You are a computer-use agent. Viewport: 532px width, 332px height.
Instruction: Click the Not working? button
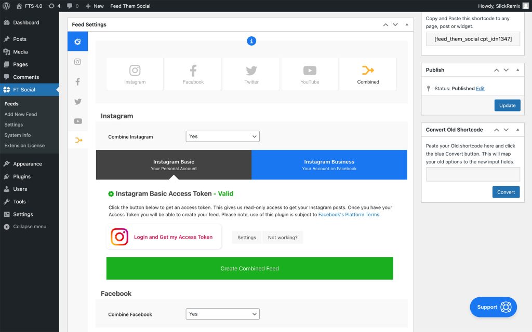pyautogui.click(x=283, y=238)
